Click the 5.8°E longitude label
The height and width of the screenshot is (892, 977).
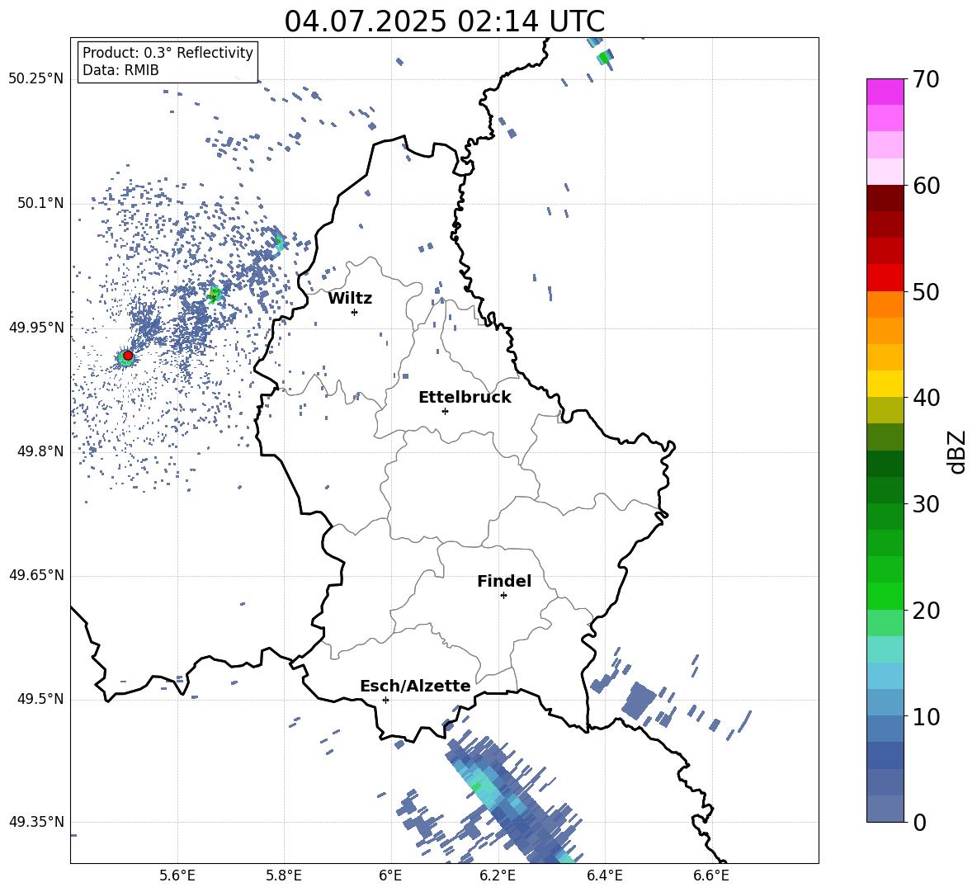(284, 875)
